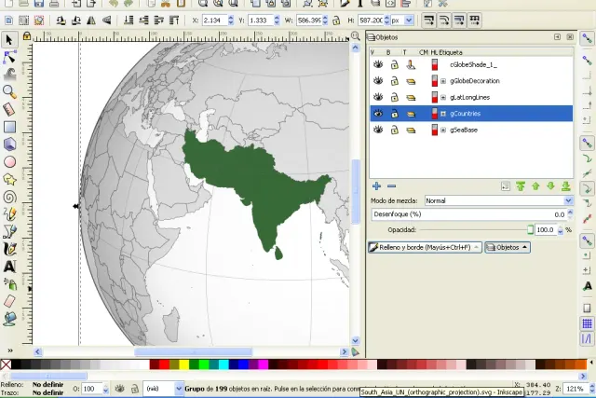The image size is (596, 398).
Task: Select the Zoom magnifier tool
Action: [x=9, y=91]
